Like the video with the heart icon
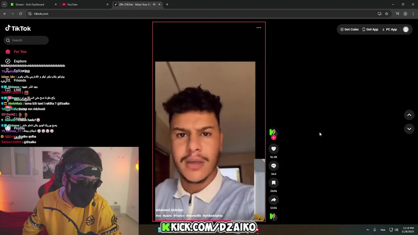418x235 pixels. tap(274, 149)
